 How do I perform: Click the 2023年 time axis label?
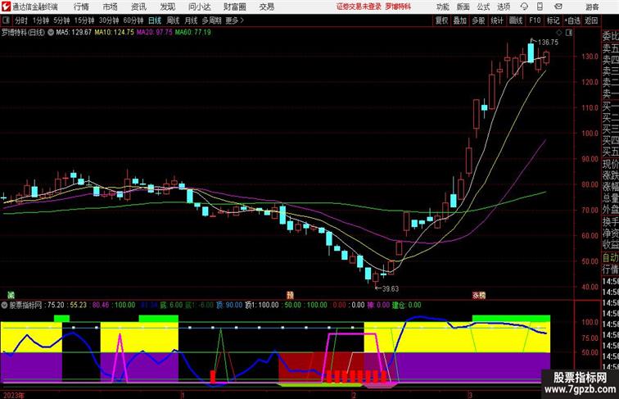point(13,395)
